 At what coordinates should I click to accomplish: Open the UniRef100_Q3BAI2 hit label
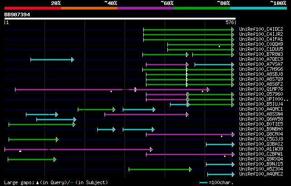click(261, 144)
